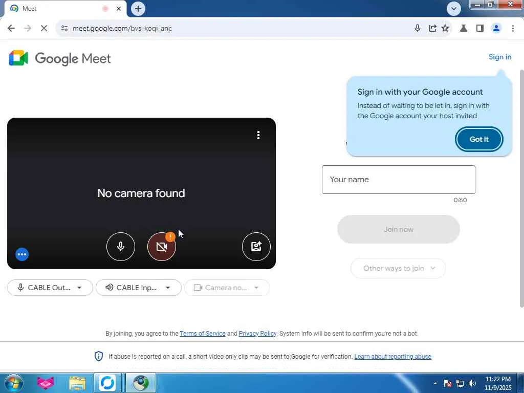Open the blue sync taskbar app

(x=107, y=383)
